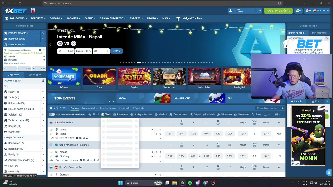Viewport: 333px width, 187px height.
Task: Open +26 markets for Argelia vs DR Congo
Action: [279, 156]
